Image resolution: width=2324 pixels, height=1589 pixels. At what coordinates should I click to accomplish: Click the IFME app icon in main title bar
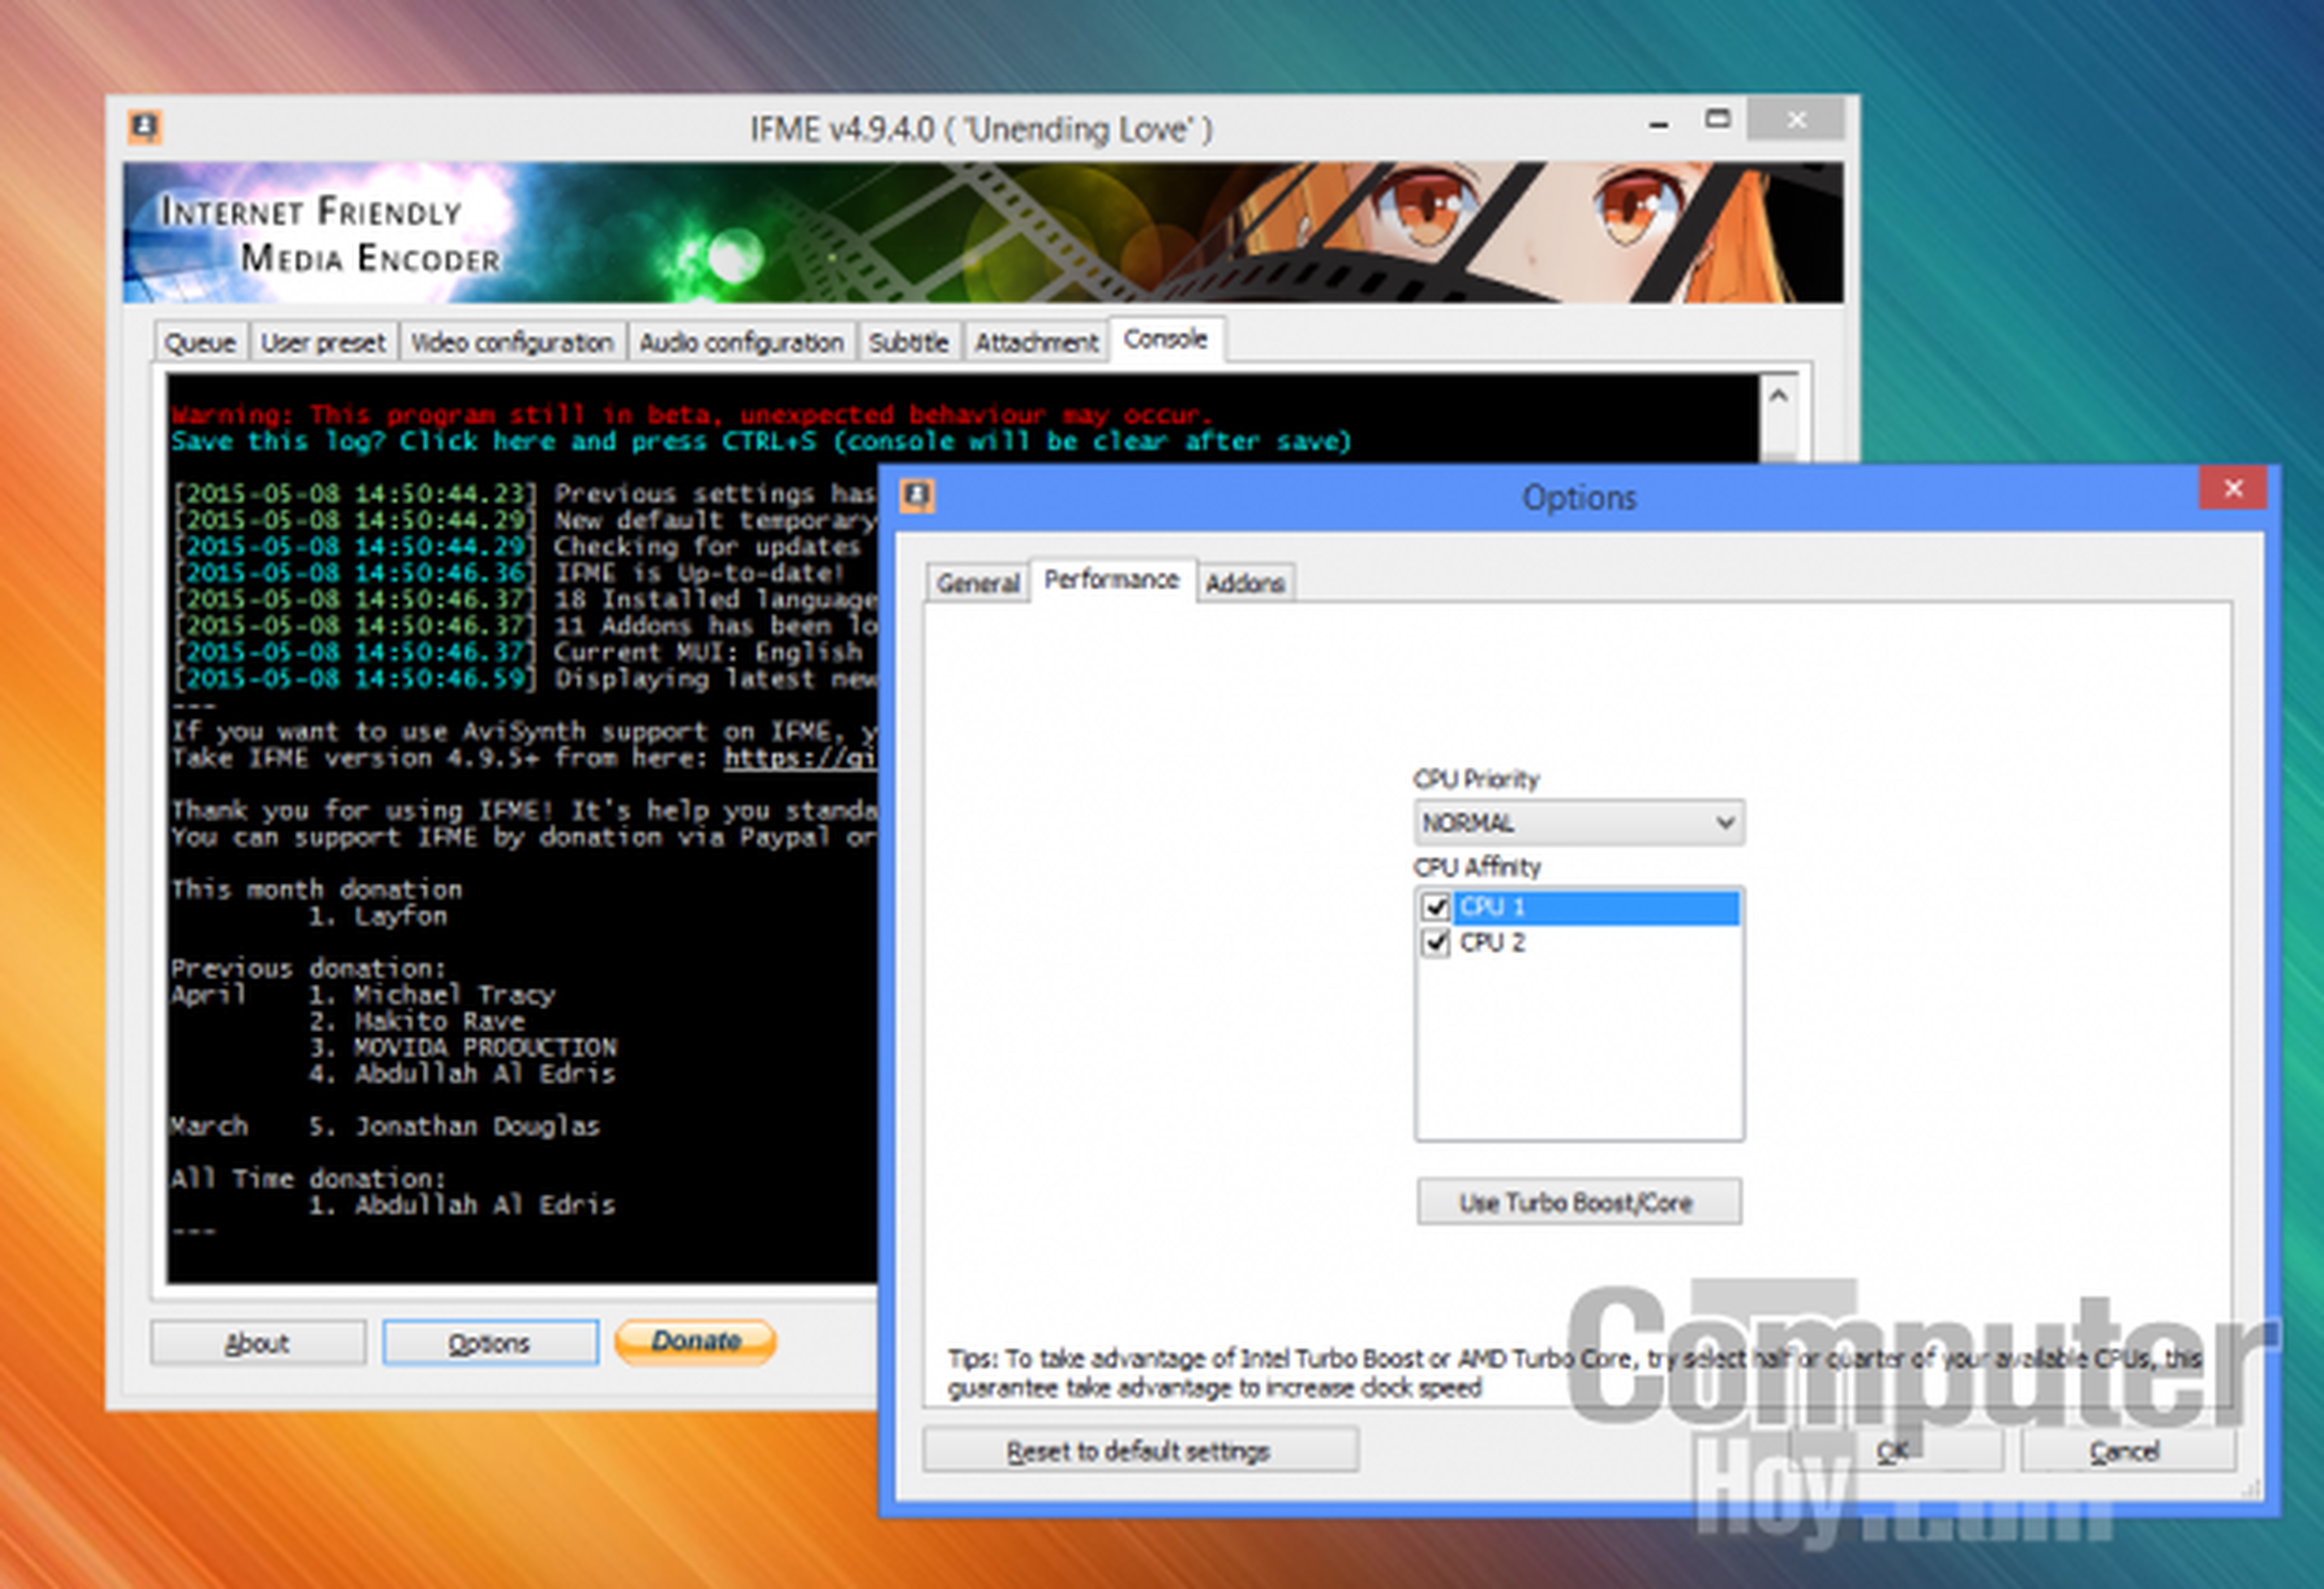pos(145,127)
